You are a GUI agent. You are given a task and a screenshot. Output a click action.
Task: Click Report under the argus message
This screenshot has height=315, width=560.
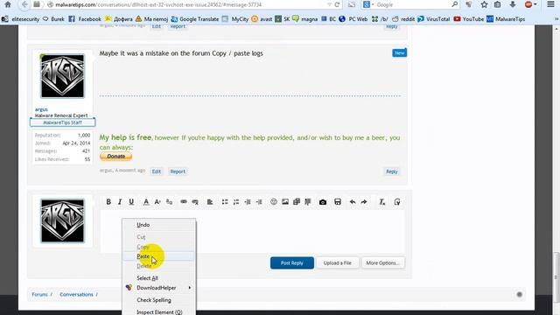(x=178, y=171)
